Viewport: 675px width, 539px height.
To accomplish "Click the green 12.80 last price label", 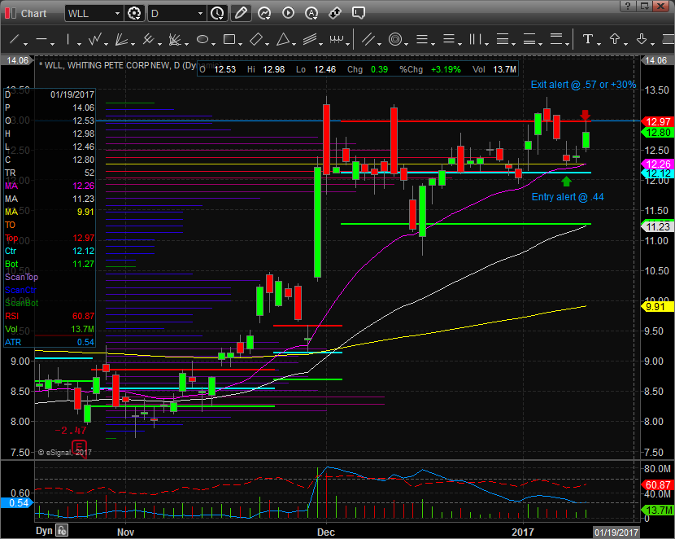I will [x=657, y=133].
